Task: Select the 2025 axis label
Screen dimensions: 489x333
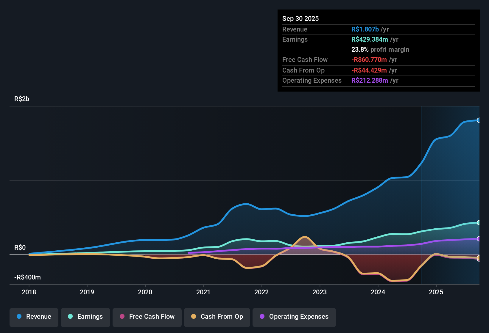Action: point(436,292)
